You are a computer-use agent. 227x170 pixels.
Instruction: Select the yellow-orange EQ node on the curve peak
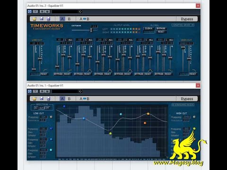[148, 113]
